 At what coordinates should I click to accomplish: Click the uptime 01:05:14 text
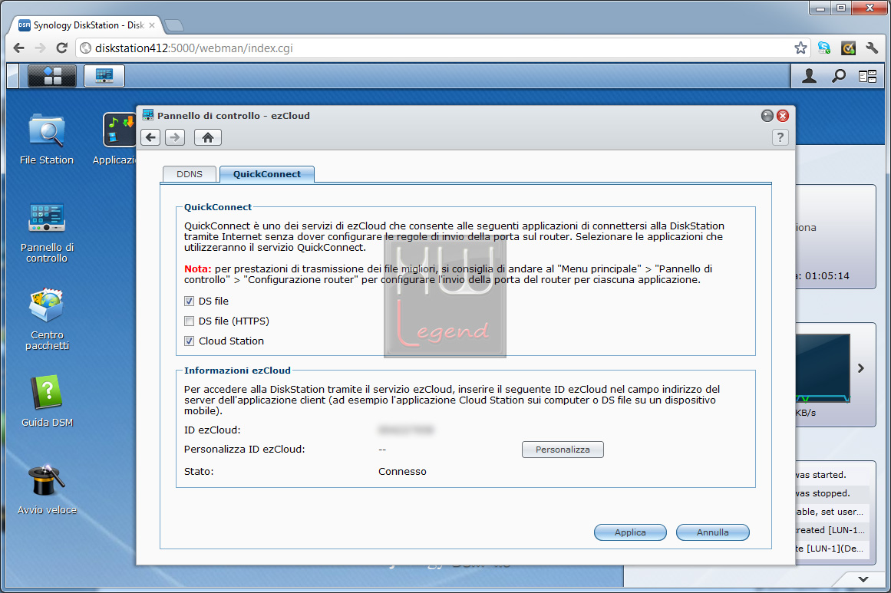point(827,276)
